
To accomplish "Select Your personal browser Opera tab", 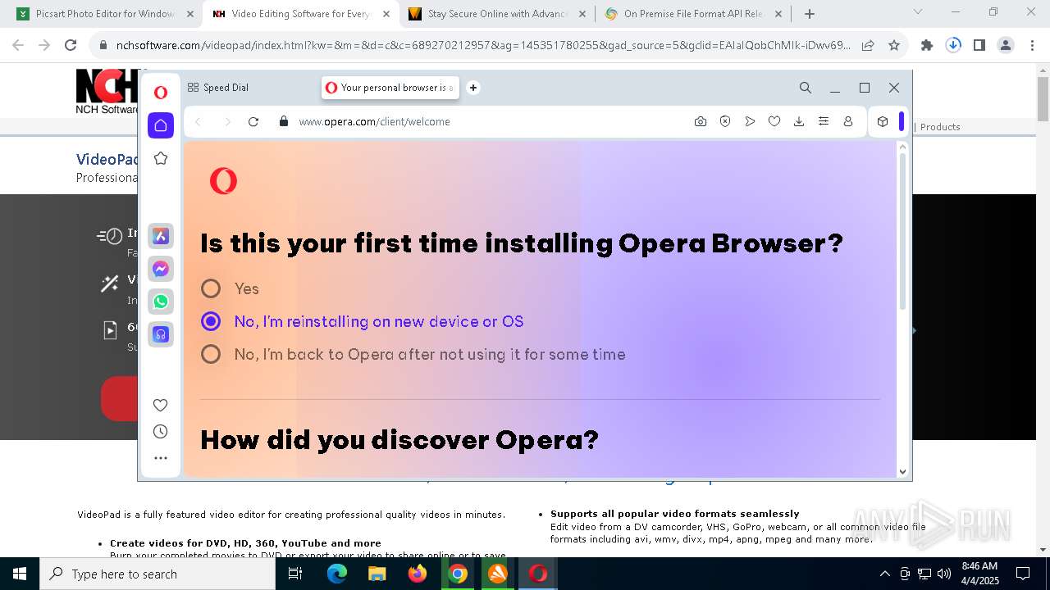I will (391, 88).
